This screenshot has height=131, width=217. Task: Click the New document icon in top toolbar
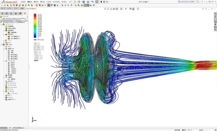(x=75, y=2)
